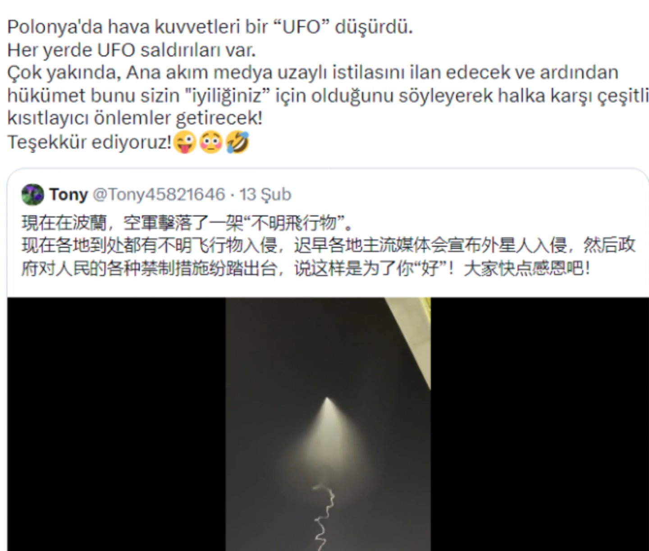Click the last Chinese line of quoted tweet
The width and height of the screenshot is (649, 551).
tap(306, 268)
